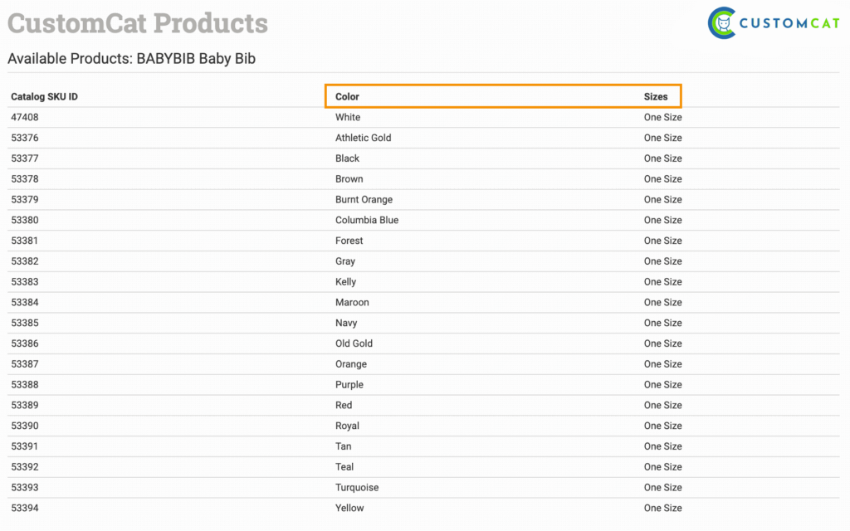This screenshot has height=531, width=850.
Task: Select SKU ID 53379
Action: click(x=25, y=199)
